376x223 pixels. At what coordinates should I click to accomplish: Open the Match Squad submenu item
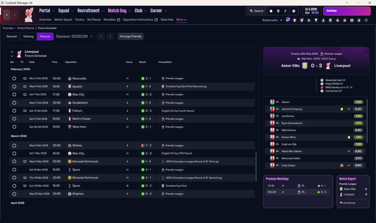(63, 20)
